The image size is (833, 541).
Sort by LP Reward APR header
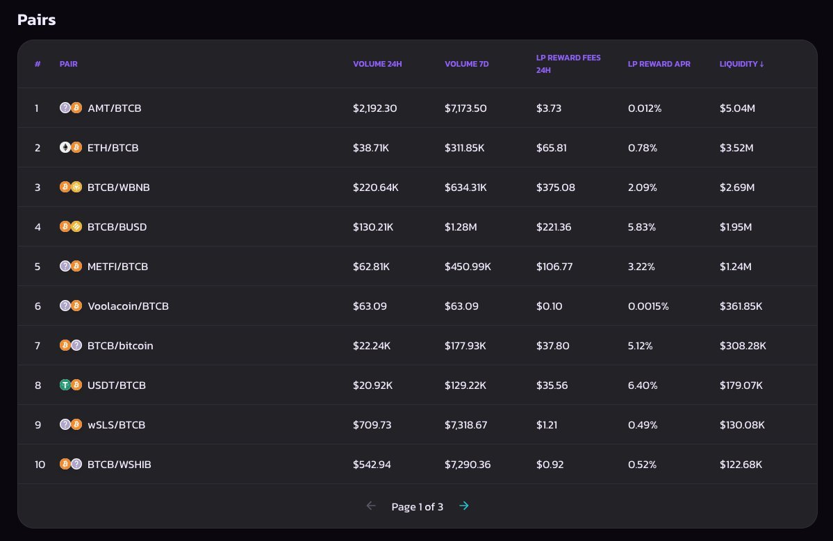coord(659,64)
